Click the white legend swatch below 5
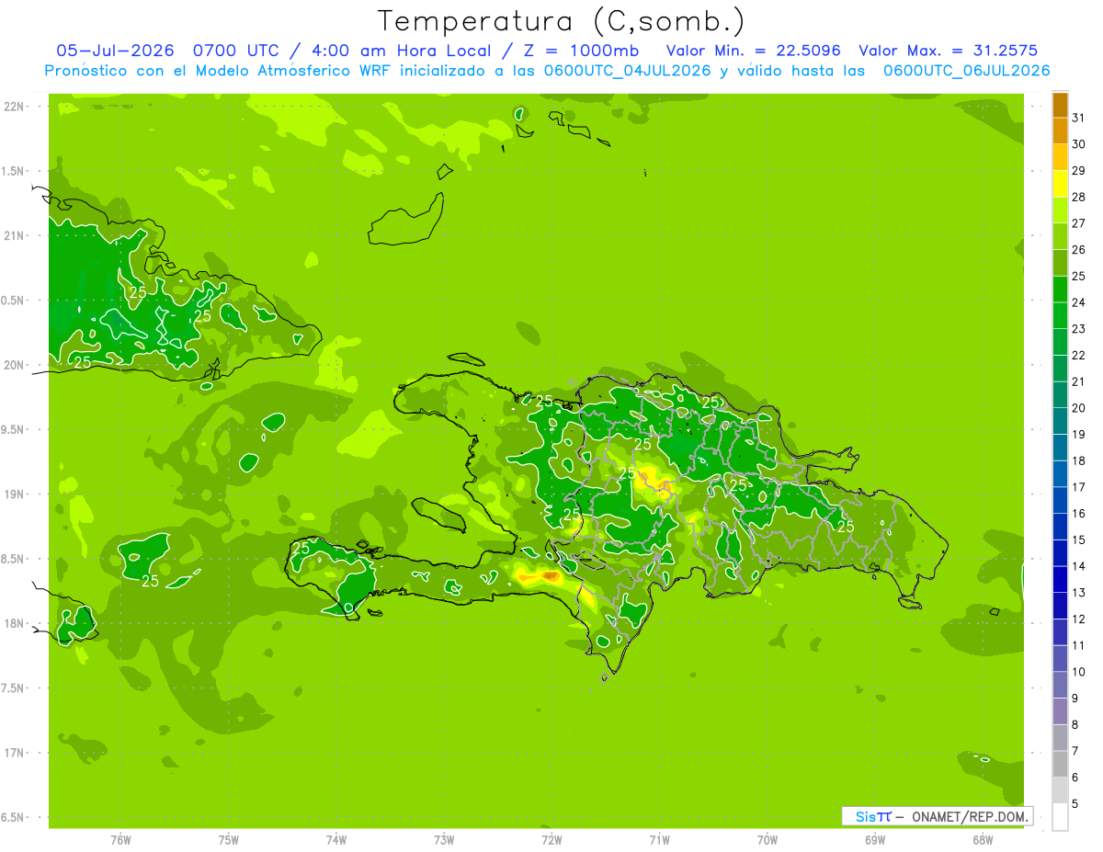The height and width of the screenshot is (852, 1103). pos(1060,817)
